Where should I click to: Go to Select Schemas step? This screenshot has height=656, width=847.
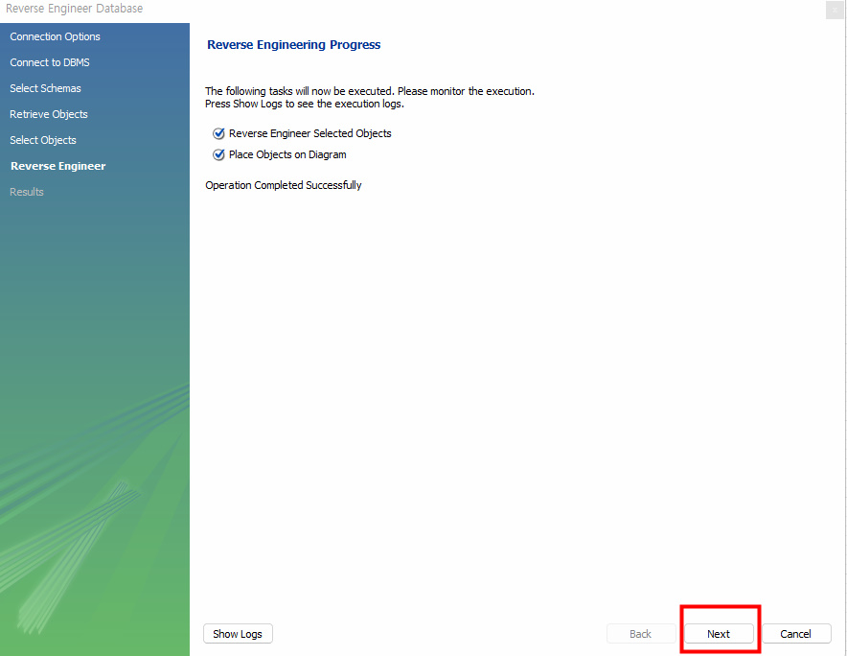[45, 88]
